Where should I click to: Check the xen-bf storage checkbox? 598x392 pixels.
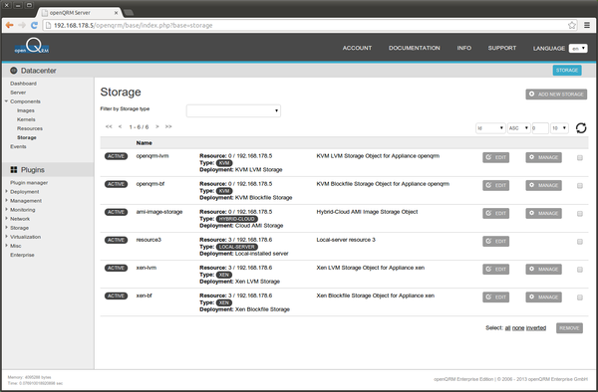click(x=580, y=297)
